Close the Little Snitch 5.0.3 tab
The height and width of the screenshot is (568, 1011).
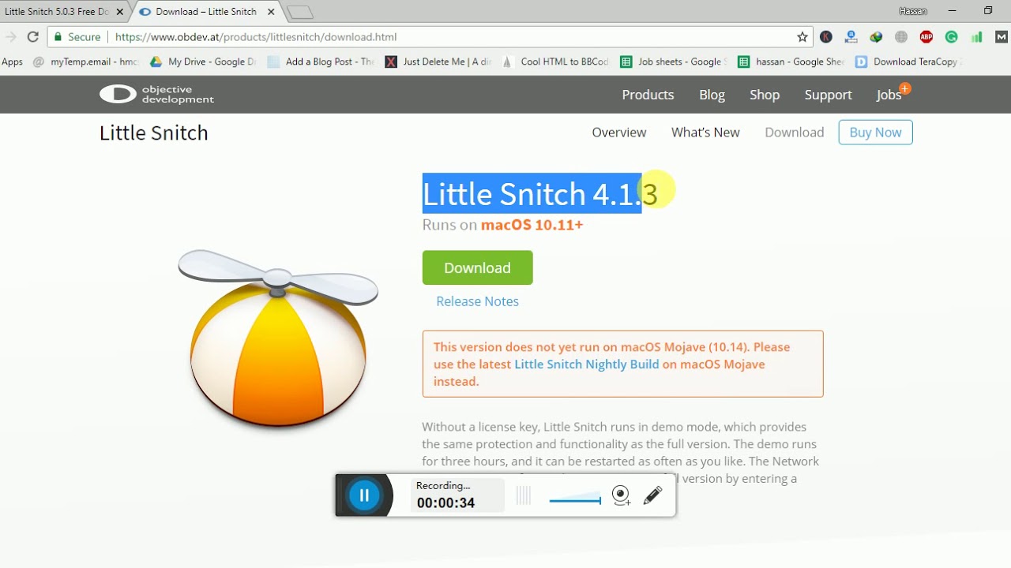(x=120, y=12)
